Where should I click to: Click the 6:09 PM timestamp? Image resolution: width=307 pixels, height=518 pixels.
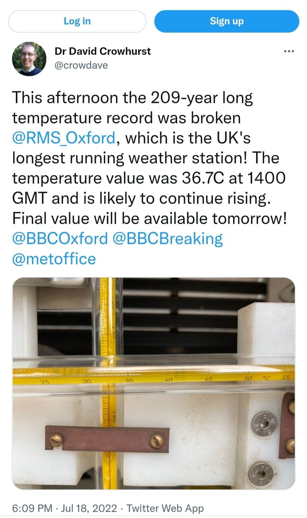[32, 508]
